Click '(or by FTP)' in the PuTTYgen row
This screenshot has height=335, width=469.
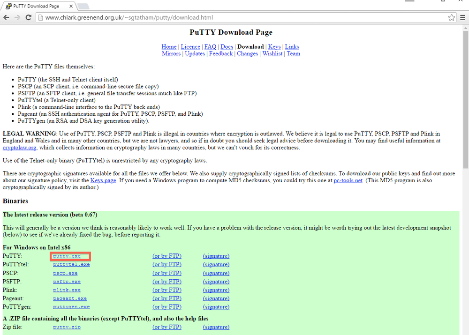[167, 306]
